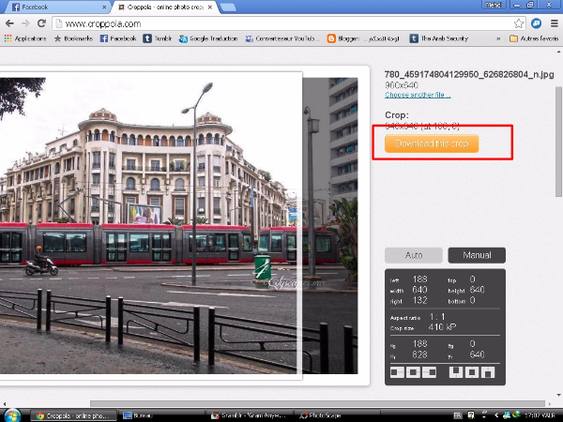Image resolution: width=563 pixels, height=422 pixels.
Task: Bookmark this page with the star icon
Action: (x=519, y=23)
